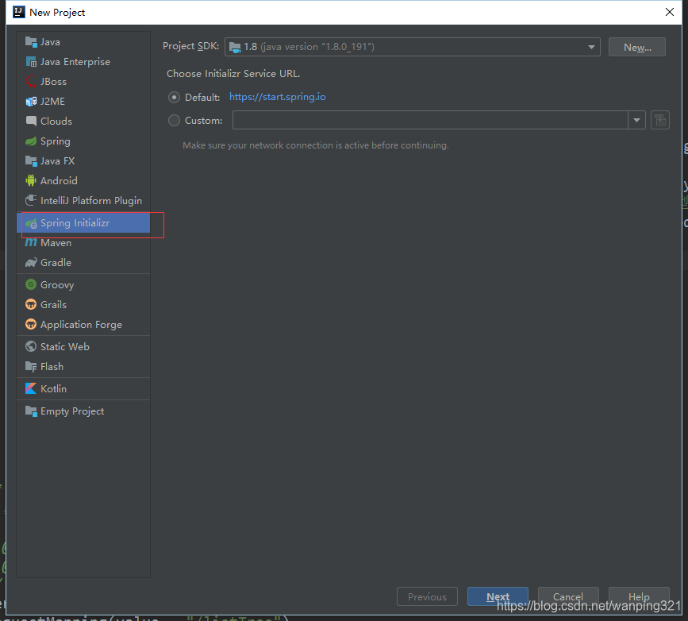
Task: Select the JBoss entry text
Action: tap(53, 82)
